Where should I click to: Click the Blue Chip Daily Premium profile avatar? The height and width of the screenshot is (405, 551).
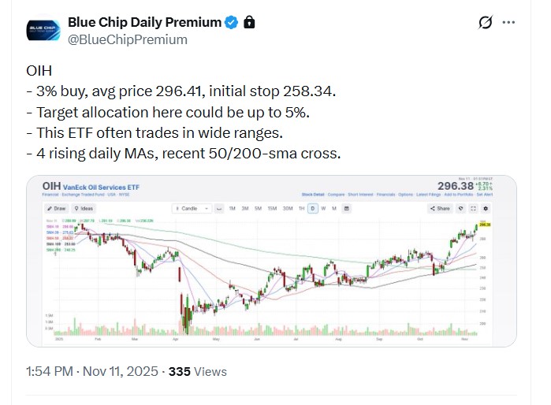[x=41, y=29]
